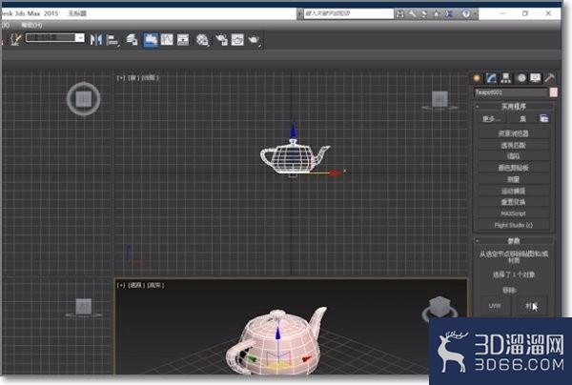The width and height of the screenshot is (572, 385).
Task: Click the bottom-left viewport ViewCube
Action: point(84,308)
